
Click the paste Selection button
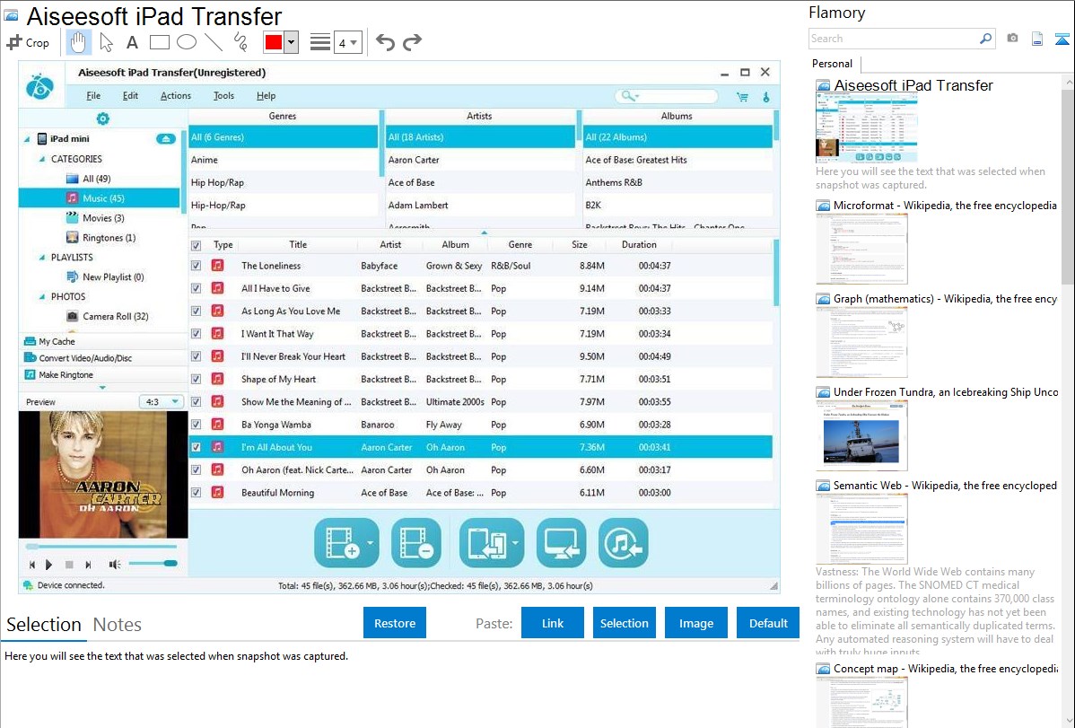[x=625, y=623]
